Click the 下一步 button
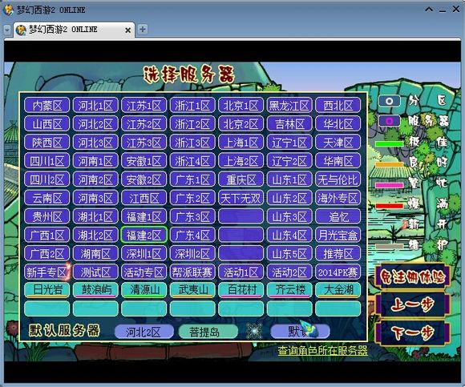 click(x=413, y=333)
